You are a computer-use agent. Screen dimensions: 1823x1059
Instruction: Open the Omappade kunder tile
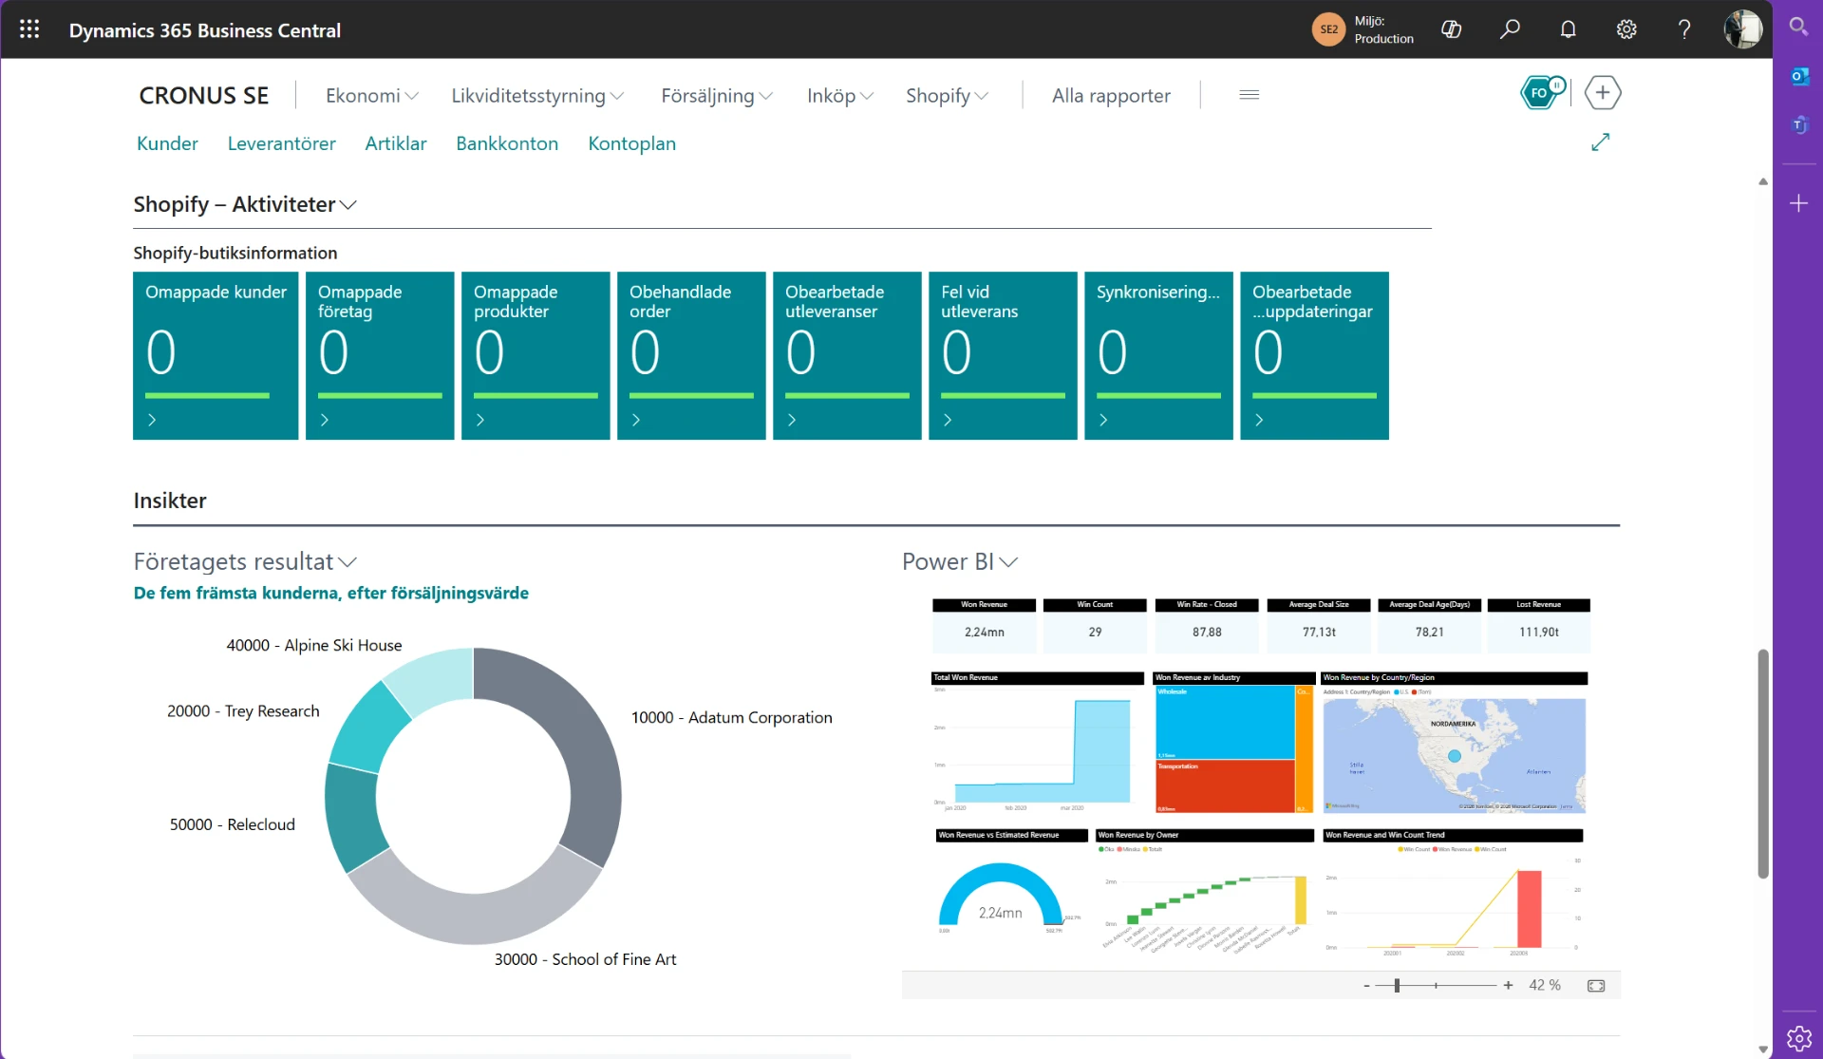216,355
